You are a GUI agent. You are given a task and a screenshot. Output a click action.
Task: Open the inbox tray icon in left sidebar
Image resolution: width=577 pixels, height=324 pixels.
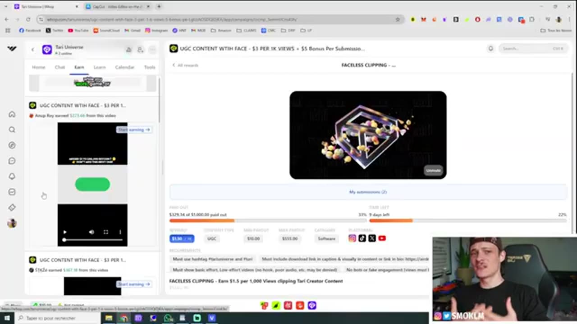click(x=12, y=192)
